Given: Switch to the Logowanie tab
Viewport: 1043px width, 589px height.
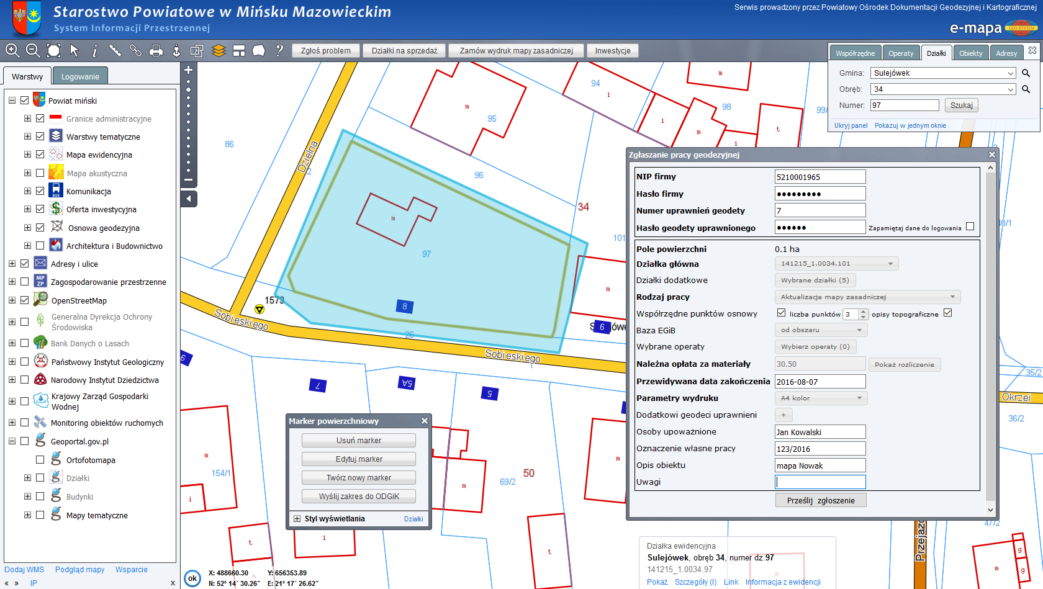Looking at the screenshot, I should [80, 76].
